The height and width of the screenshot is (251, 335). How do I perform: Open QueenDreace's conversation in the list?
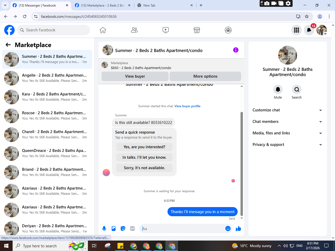tap(47, 153)
